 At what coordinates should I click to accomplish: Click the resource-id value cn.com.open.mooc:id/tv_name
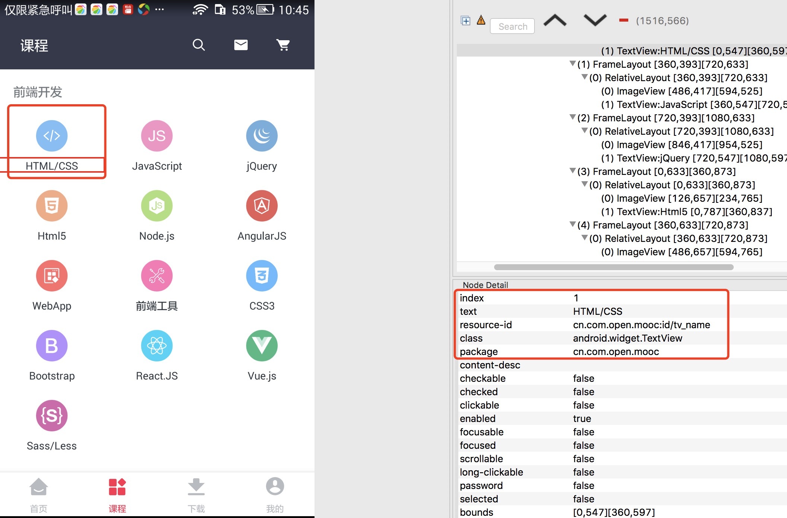tap(641, 325)
